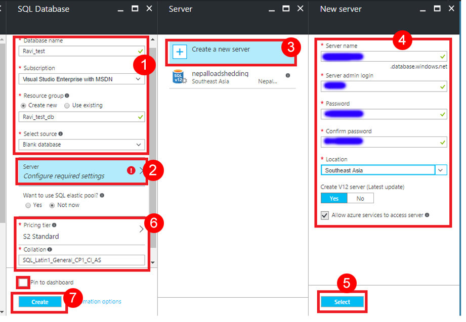466x322 pixels.
Task: Maximize the Server blade
Action: coord(286,9)
